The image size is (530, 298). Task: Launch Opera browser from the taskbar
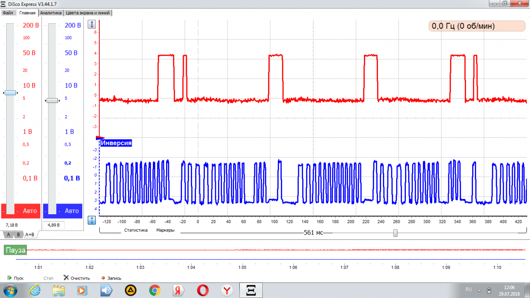coord(203,290)
